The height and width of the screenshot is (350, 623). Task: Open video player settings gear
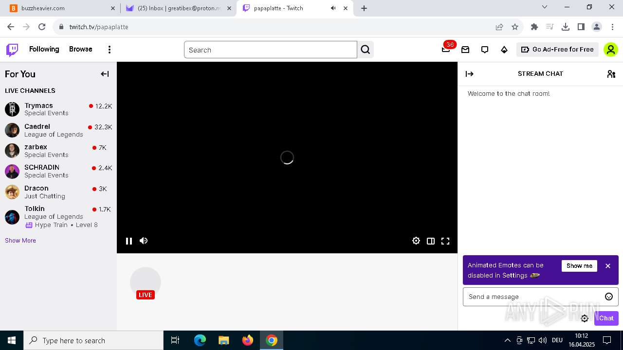[416, 241]
